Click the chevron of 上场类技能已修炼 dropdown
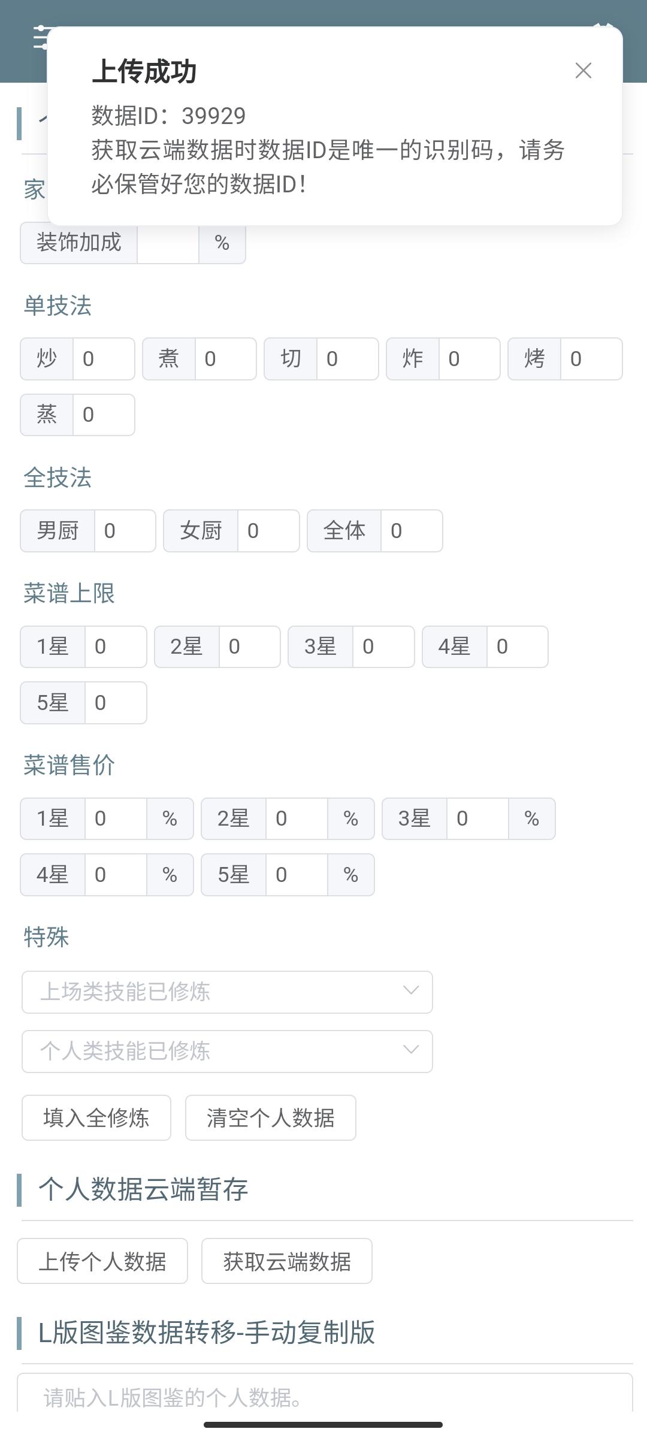Image resolution: width=647 pixels, height=1438 pixels. [410, 990]
